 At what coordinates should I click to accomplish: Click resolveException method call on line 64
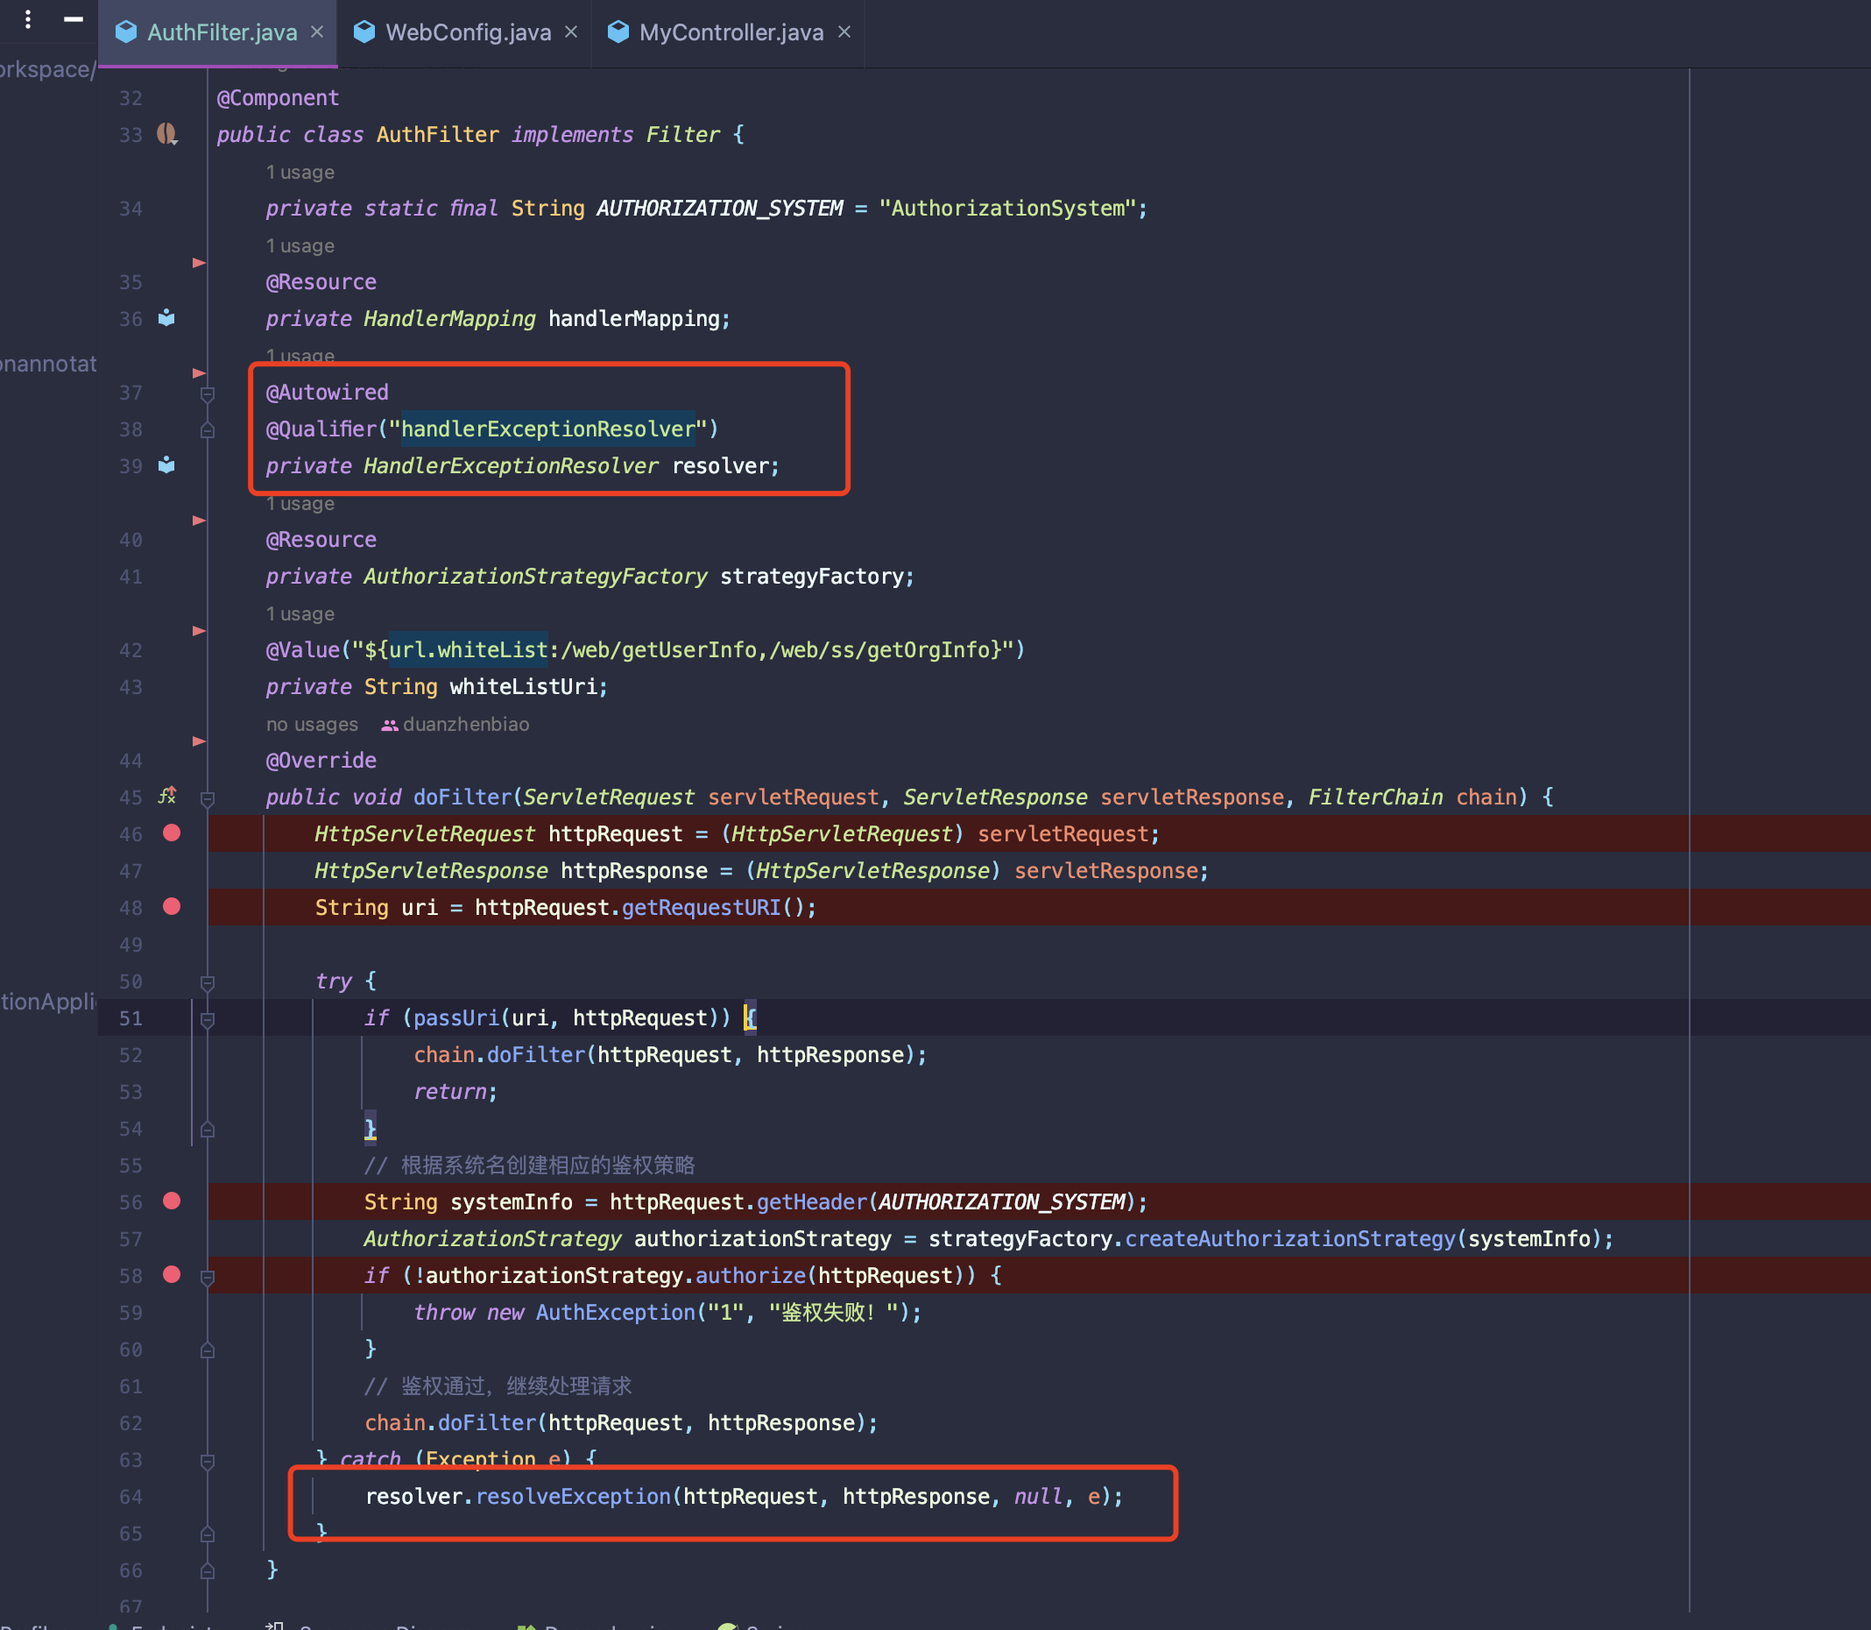pos(573,1497)
